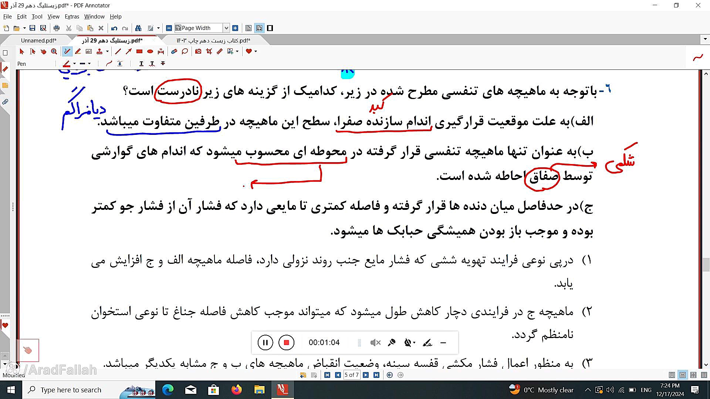The height and width of the screenshot is (399, 710).
Task: Expand the pen color dropdown arrow
Action: tap(74, 64)
